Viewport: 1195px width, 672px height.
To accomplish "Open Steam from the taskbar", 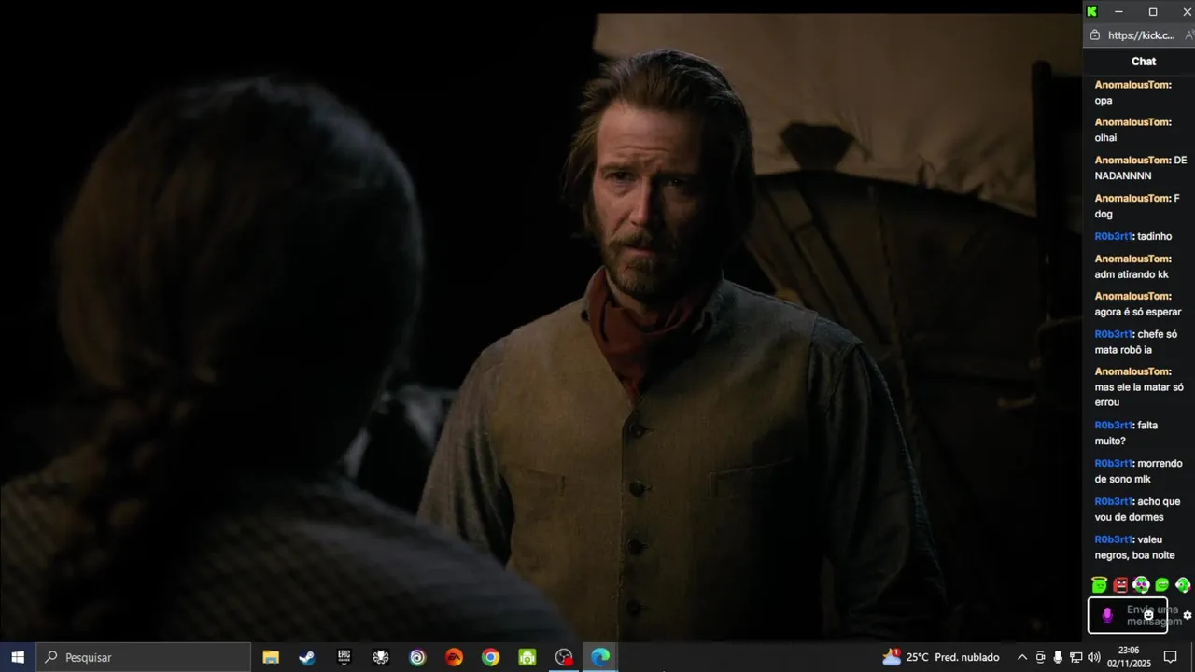I will 307,657.
